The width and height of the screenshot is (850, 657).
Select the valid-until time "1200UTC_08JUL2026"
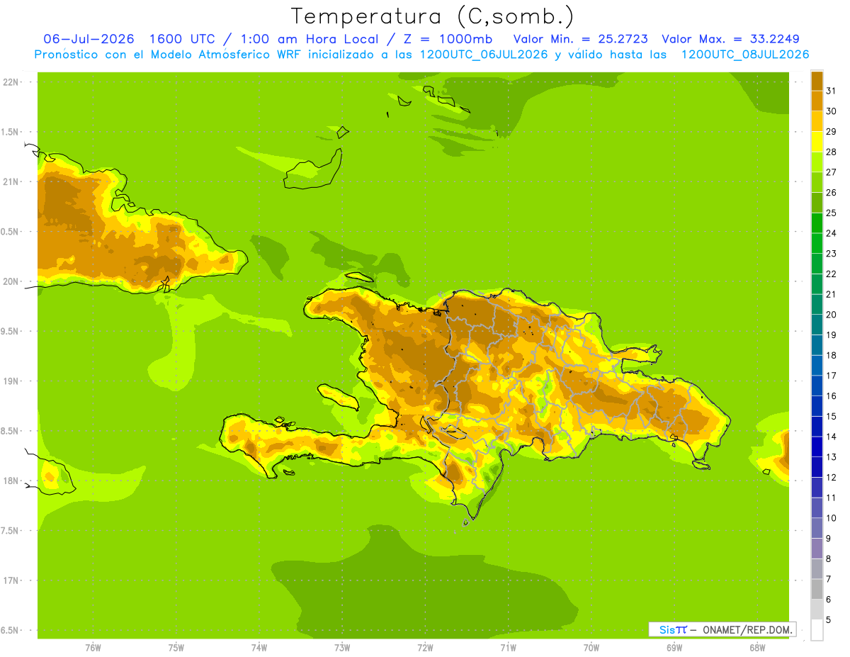coord(745,55)
